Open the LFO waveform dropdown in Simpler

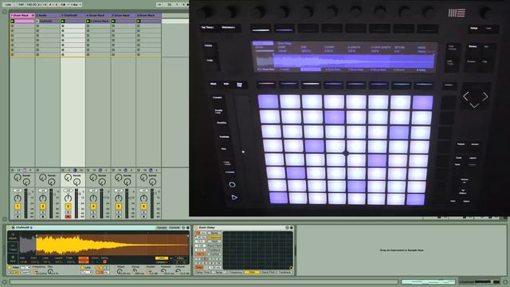86,272
